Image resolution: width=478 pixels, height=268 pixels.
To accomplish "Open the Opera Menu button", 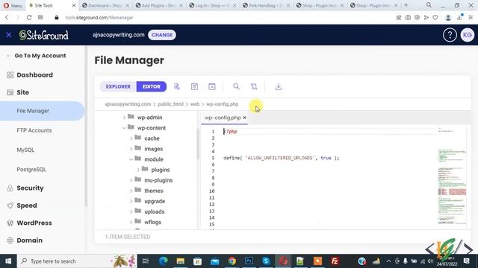I will pos(13,5).
